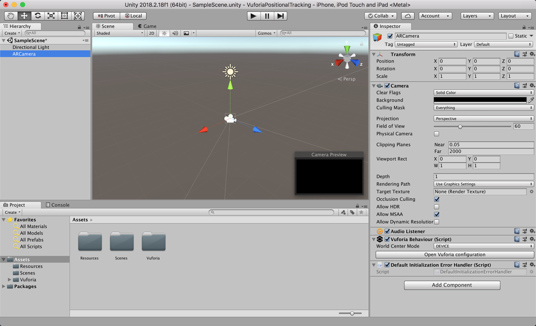The width and height of the screenshot is (536, 326).
Task: Click the camera gizmo in scene
Action: click(x=230, y=118)
